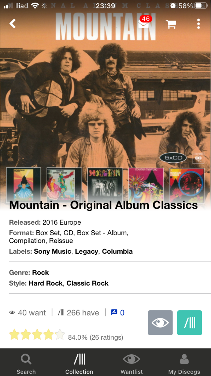Viewport: 211px width, 376px height.
Task: Open the Sony Music label link
Action: pos(52,251)
